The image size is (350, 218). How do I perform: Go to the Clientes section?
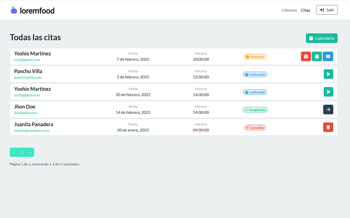coord(289,10)
